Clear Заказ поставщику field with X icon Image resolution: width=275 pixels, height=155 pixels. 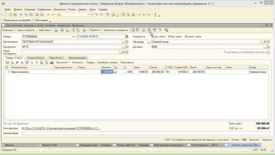123,52
